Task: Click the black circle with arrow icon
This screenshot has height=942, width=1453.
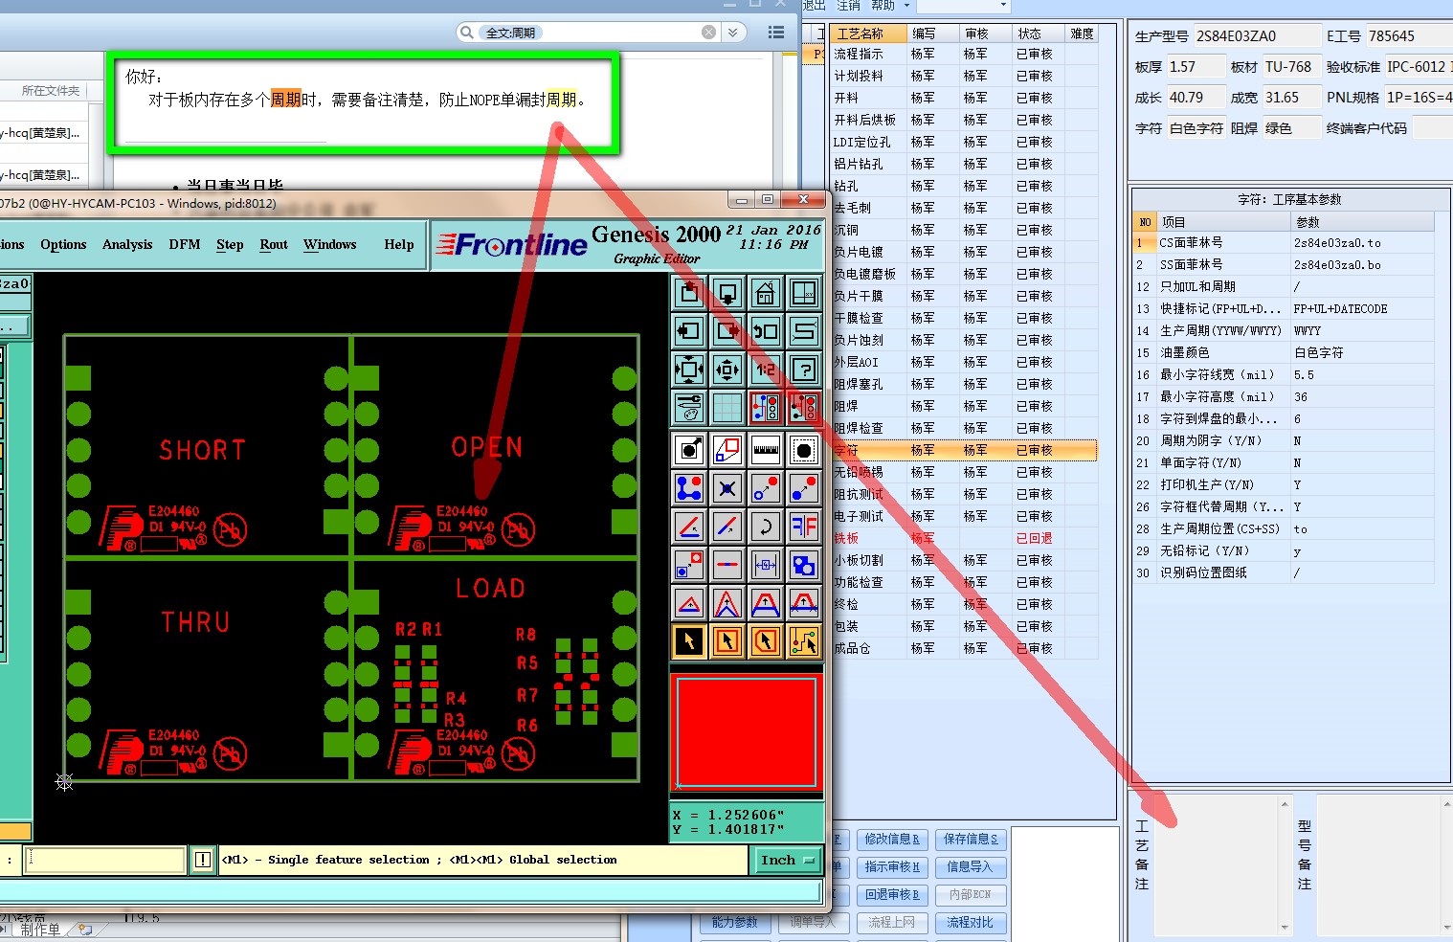Action: click(689, 450)
